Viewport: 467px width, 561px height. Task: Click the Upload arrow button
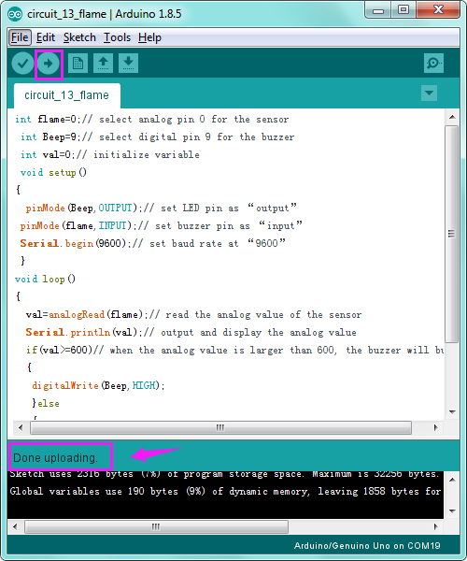point(49,64)
